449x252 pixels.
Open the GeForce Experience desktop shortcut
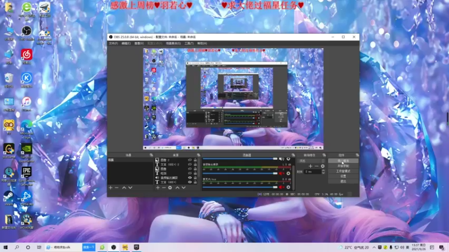(26, 153)
